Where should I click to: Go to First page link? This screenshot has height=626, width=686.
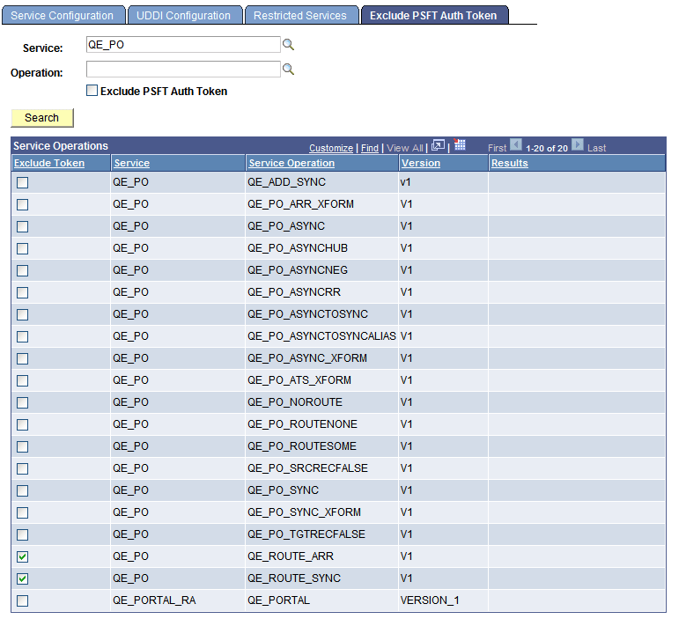(497, 148)
